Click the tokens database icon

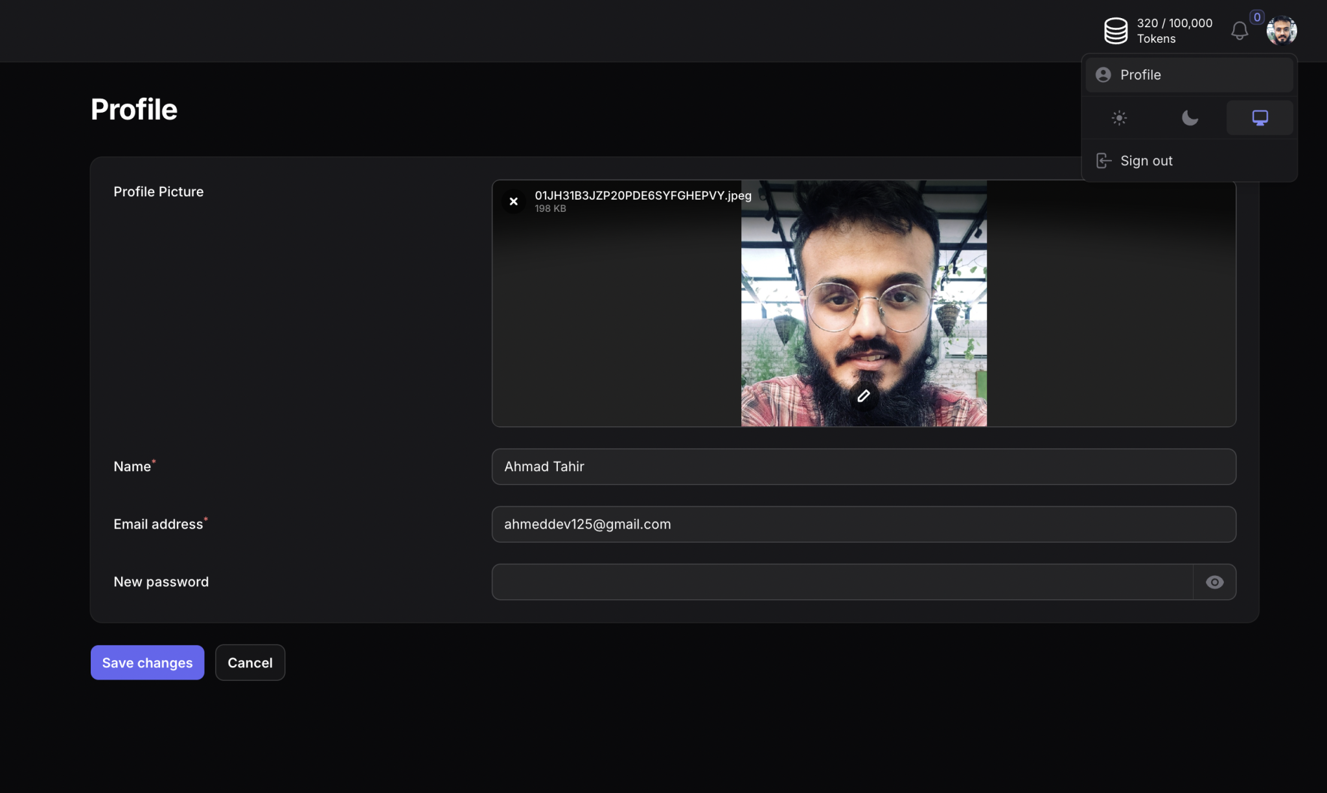click(x=1116, y=30)
